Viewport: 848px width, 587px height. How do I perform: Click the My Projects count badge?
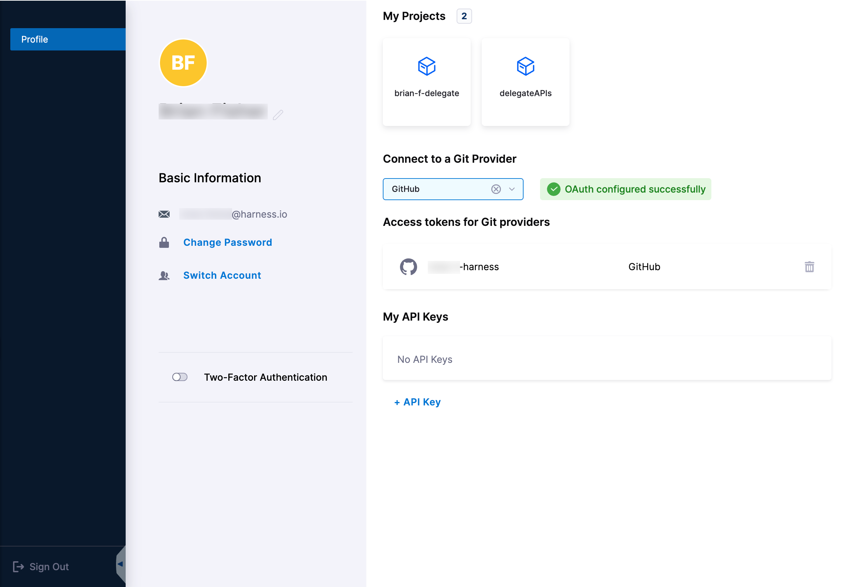coord(464,16)
